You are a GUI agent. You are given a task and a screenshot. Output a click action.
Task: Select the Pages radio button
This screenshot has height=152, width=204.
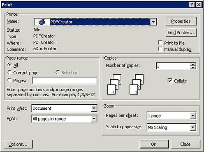click(9, 80)
